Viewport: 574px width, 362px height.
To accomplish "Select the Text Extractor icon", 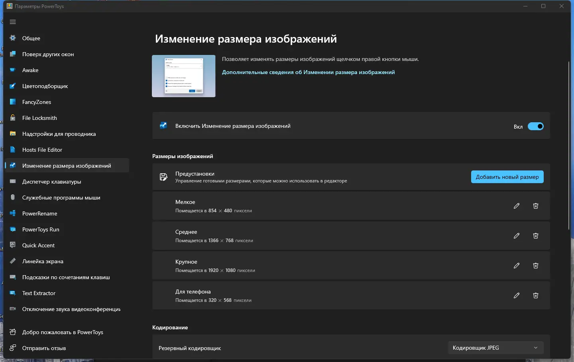I will click(x=12, y=293).
